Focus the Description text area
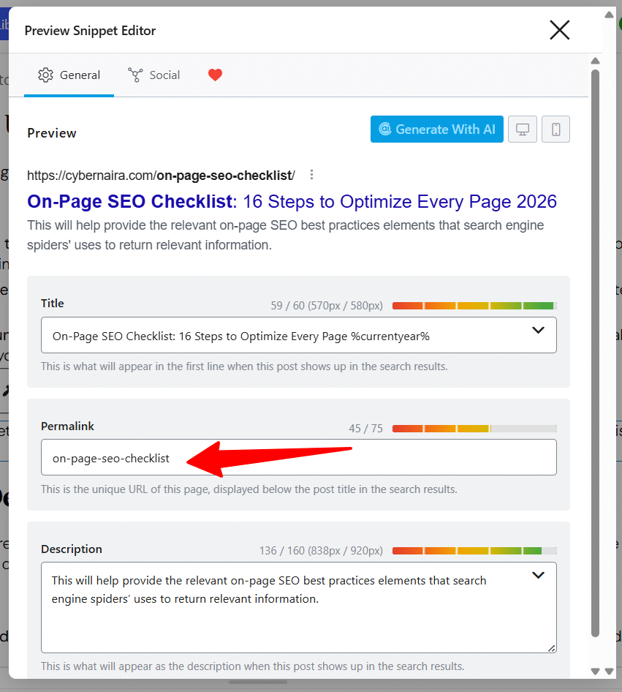The width and height of the screenshot is (622, 692). [x=299, y=607]
